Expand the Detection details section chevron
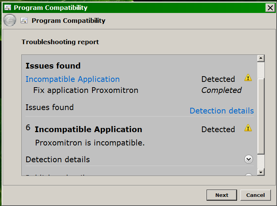This screenshot has width=277, height=206. tap(248, 159)
